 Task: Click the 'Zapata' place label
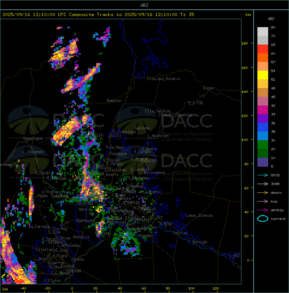pos(77,259)
